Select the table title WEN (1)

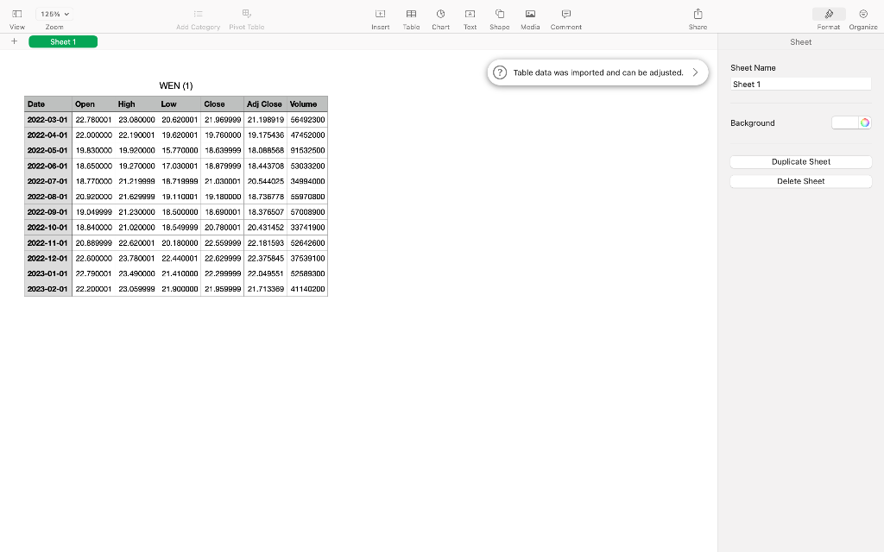point(176,85)
